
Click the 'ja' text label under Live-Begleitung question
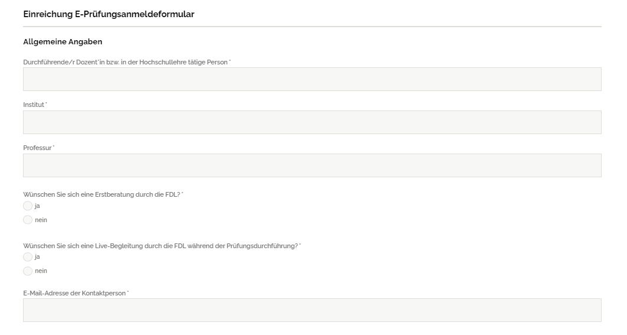coord(37,257)
